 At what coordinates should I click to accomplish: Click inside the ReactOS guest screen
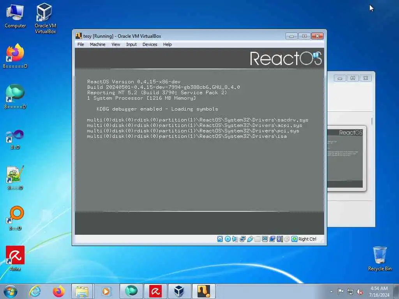[x=199, y=141]
